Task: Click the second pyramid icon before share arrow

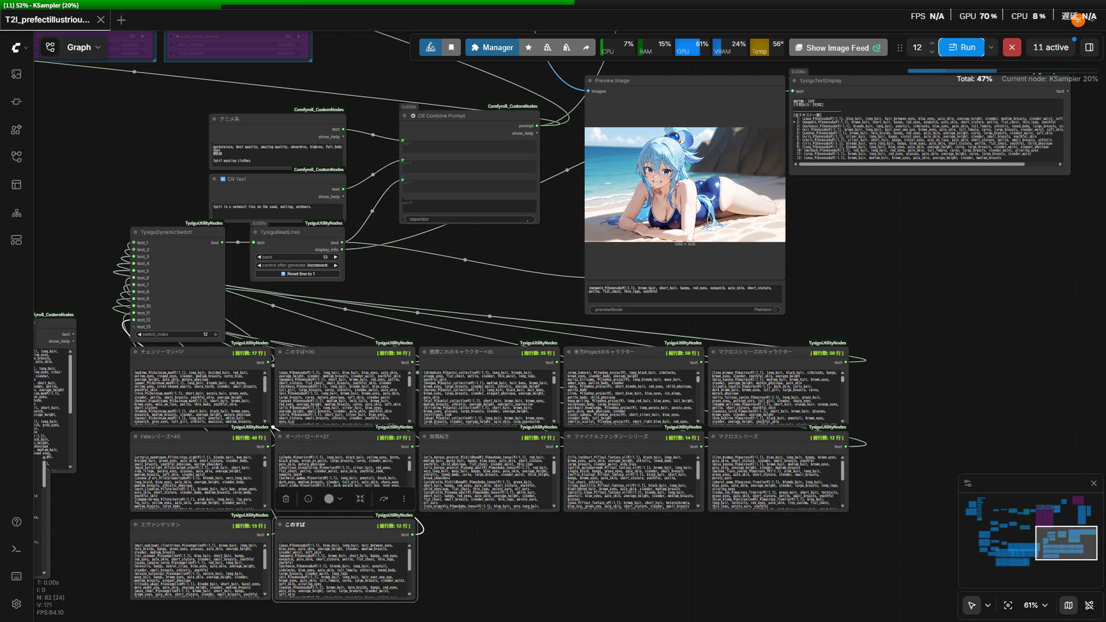Action: tap(567, 47)
